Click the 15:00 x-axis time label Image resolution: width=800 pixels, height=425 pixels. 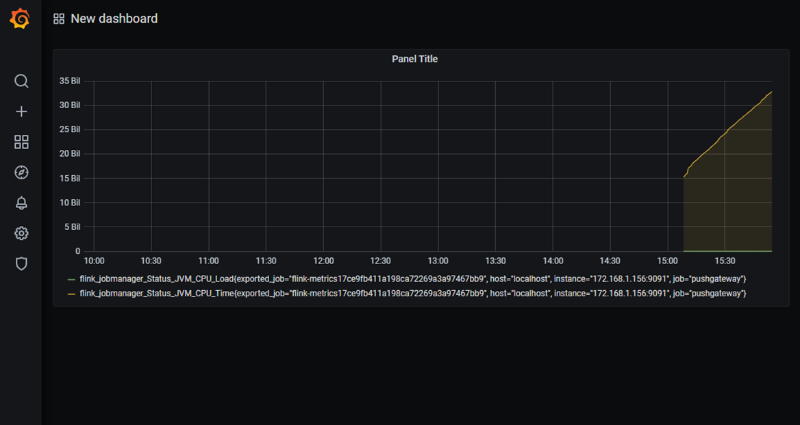668,260
